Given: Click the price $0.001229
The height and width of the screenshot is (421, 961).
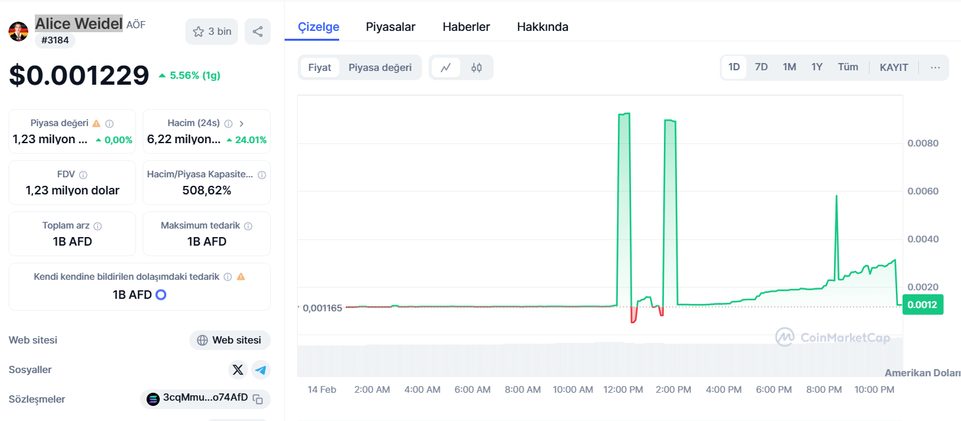Looking at the screenshot, I should (x=79, y=76).
